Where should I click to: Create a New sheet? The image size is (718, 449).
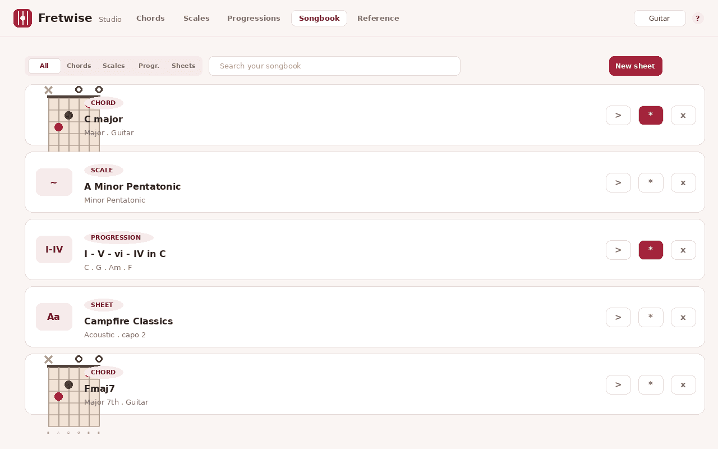click(636, 66)
